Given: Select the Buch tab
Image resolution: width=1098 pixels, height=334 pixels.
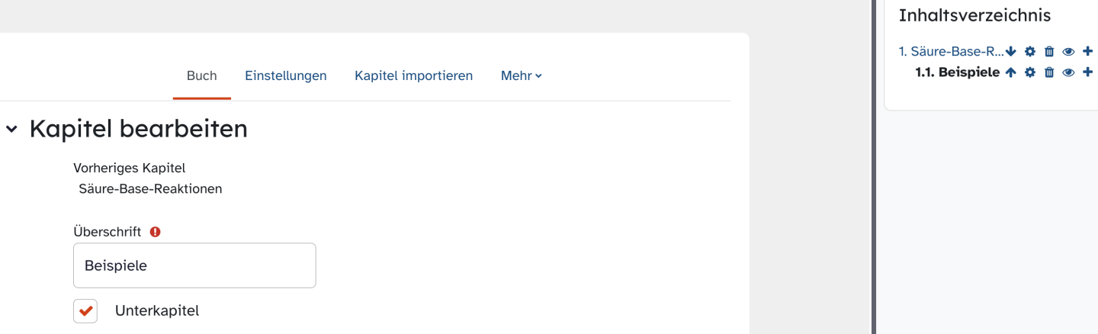Looking at the screenshot, I should [x=202, y=76].
